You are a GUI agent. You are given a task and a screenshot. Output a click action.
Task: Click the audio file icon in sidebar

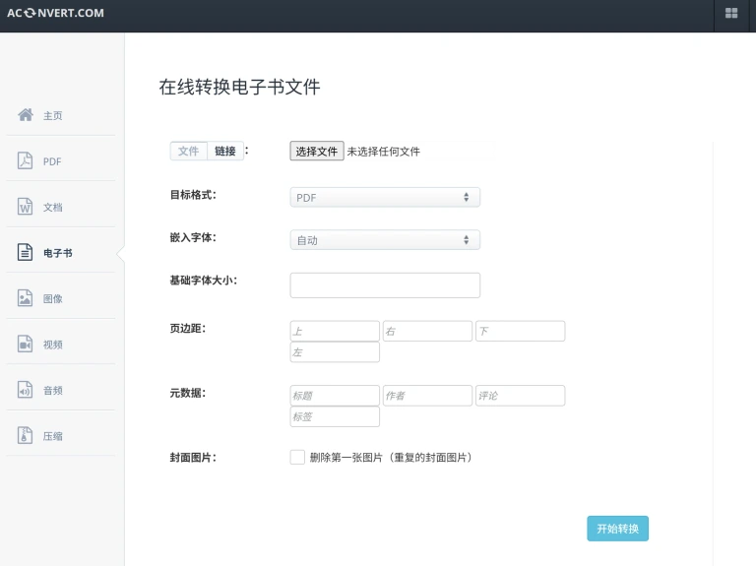pos(25,390)
